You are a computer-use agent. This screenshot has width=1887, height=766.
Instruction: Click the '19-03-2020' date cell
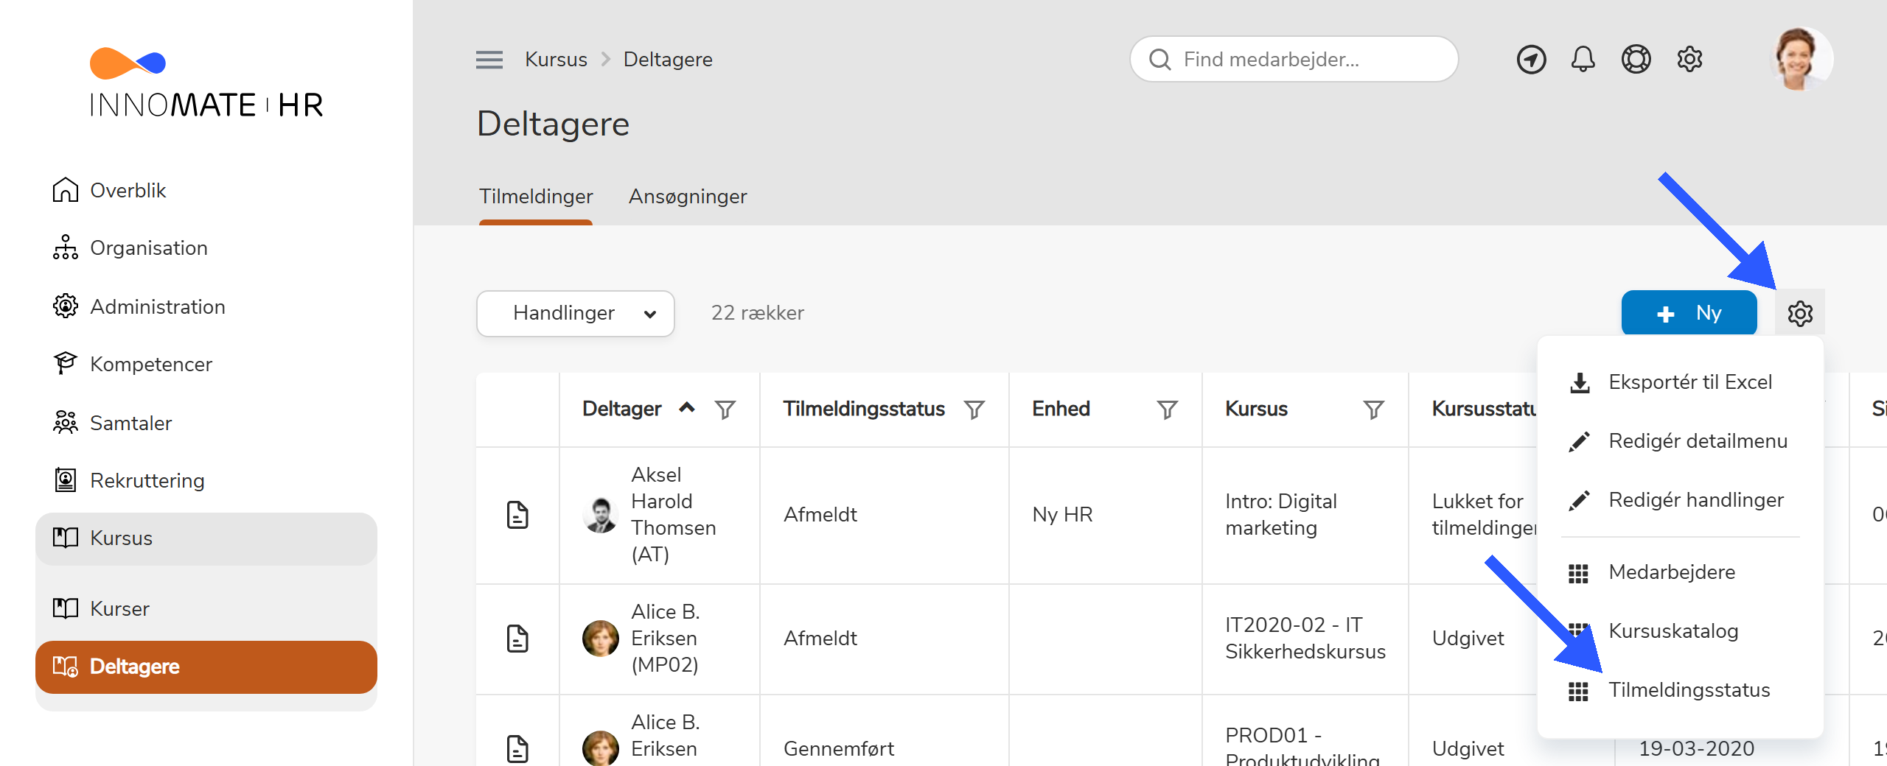coord(1696,749)
